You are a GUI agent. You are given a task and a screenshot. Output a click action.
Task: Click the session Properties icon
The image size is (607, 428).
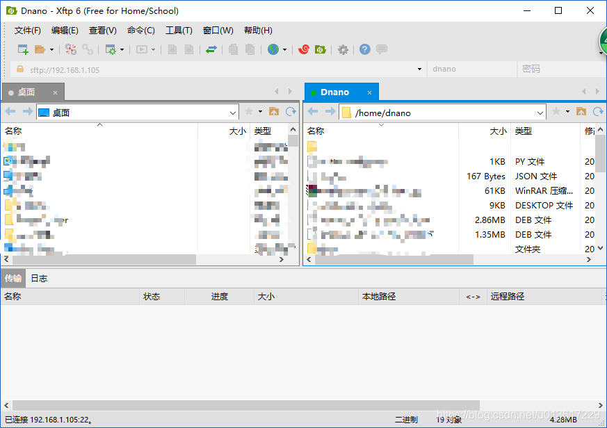111,49
